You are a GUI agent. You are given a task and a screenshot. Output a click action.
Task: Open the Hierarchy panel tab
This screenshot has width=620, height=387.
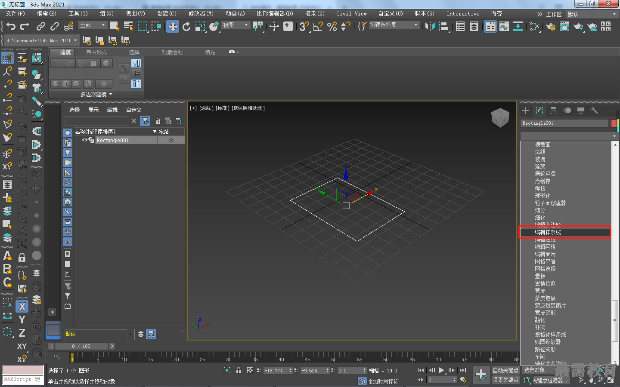pyautogui.click(x=553, y=111)
